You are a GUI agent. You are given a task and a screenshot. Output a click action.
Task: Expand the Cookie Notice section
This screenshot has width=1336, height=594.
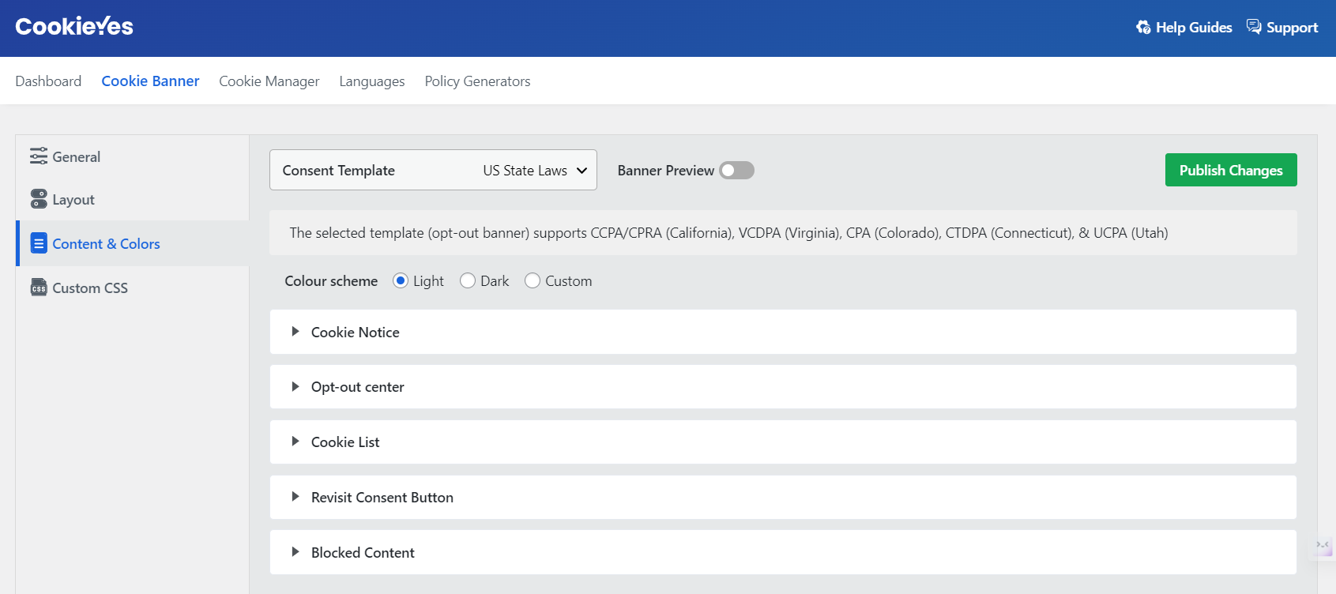point(783,332)
